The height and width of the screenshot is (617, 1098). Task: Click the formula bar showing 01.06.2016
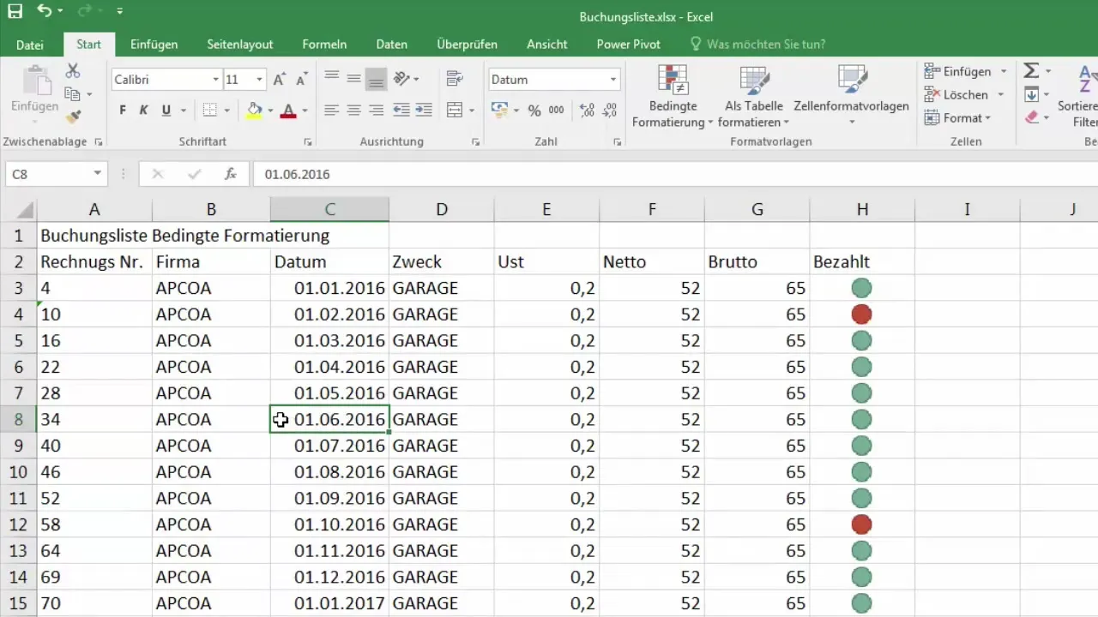[x=676, y=174]
